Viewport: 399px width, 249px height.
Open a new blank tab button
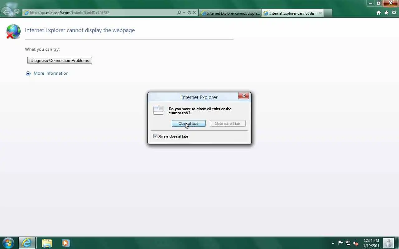328,13
